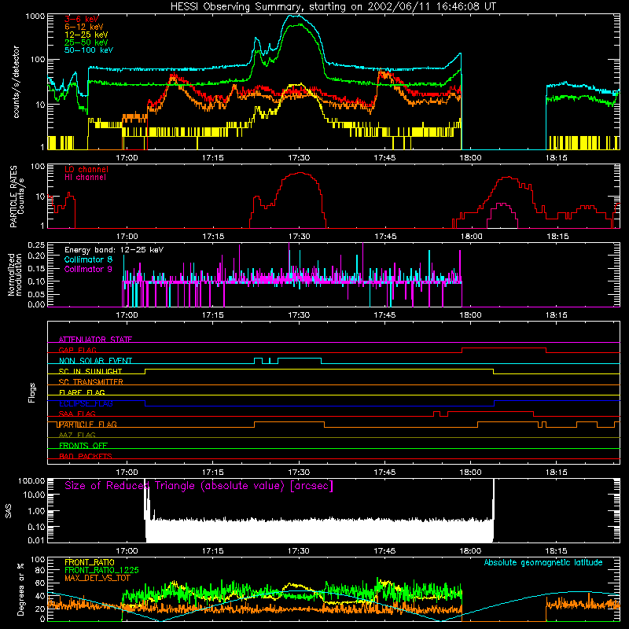The image size is (629, 629).
Task: Select the Collimator 8 legend entry
Action: (x=88, y=259)
